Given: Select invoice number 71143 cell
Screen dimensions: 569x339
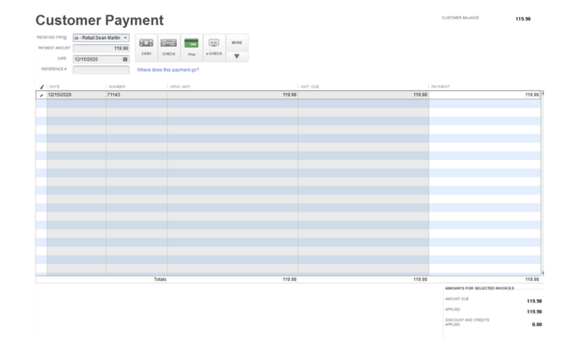Looking at the screenshot, I should pyautogui.click(x=136, y=95).
